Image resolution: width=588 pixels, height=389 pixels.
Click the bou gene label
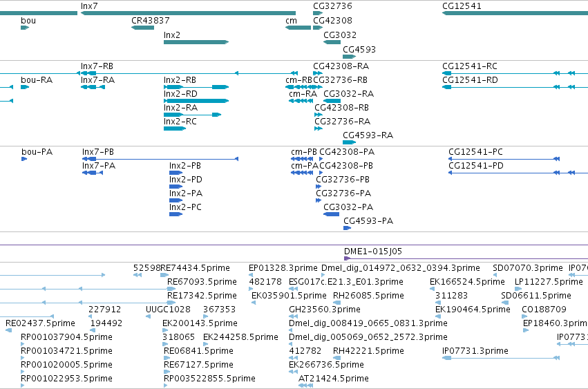28,21
